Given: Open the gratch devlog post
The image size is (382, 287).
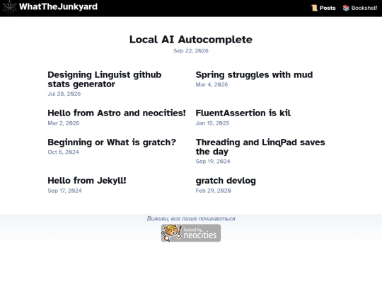Looking at the screenshot, I should [x=226, y=181].
